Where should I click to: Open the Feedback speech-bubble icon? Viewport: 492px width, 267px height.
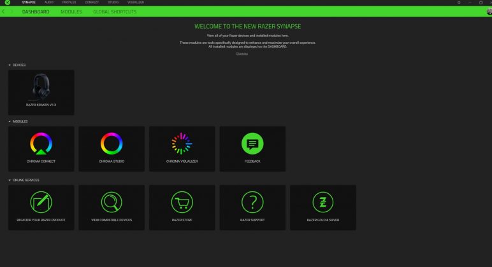pos(252,144)
